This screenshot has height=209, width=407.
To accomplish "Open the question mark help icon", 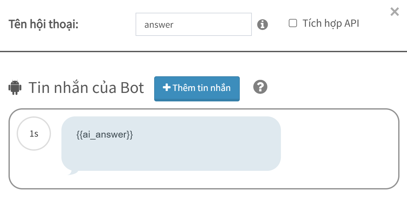I will click(x=260, y=87).
